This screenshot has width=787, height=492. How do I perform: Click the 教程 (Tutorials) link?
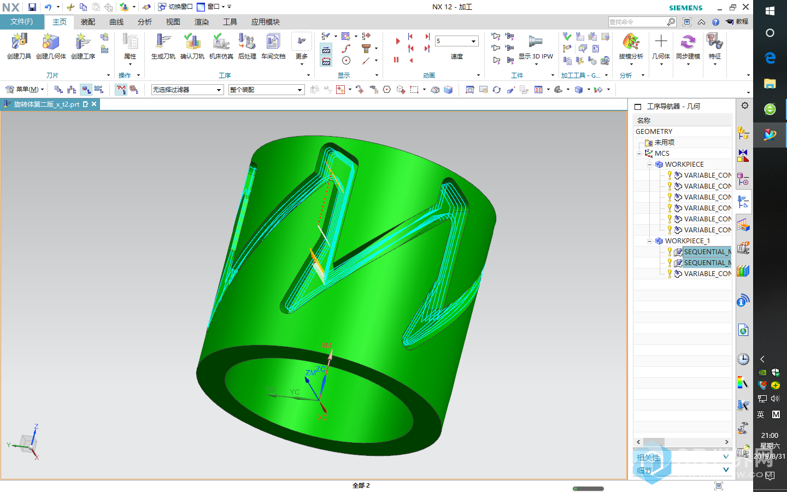[x=737, y=22]
